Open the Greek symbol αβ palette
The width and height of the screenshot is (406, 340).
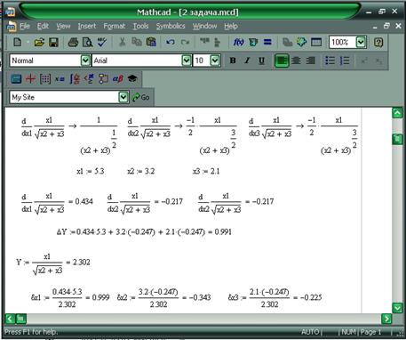[x=118, y=79]
